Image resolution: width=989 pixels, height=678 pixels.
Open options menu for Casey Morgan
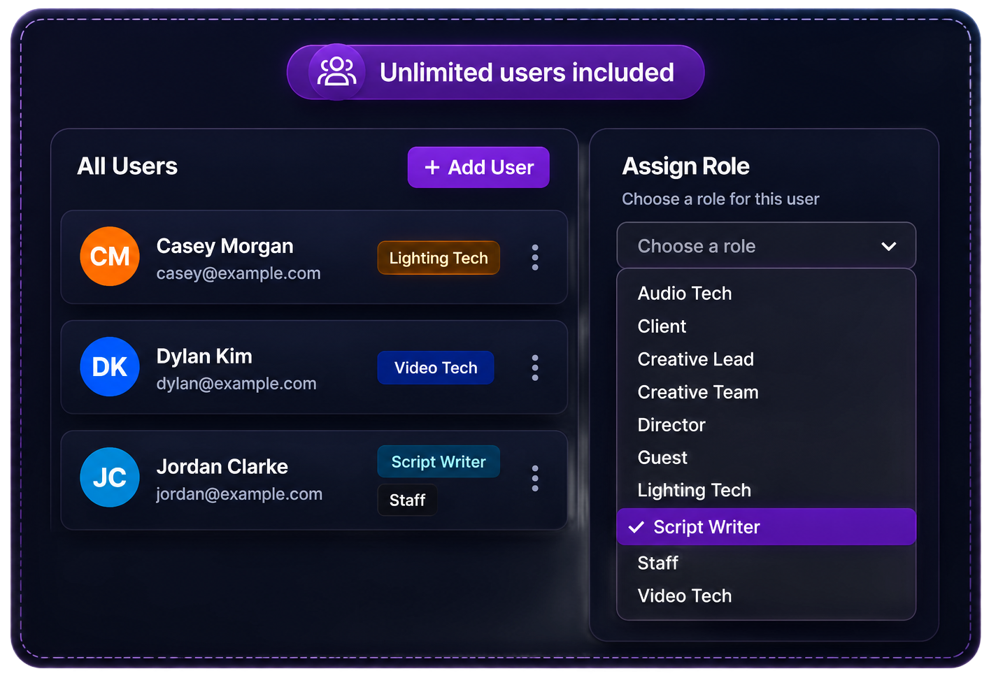[x=535, y=257]
